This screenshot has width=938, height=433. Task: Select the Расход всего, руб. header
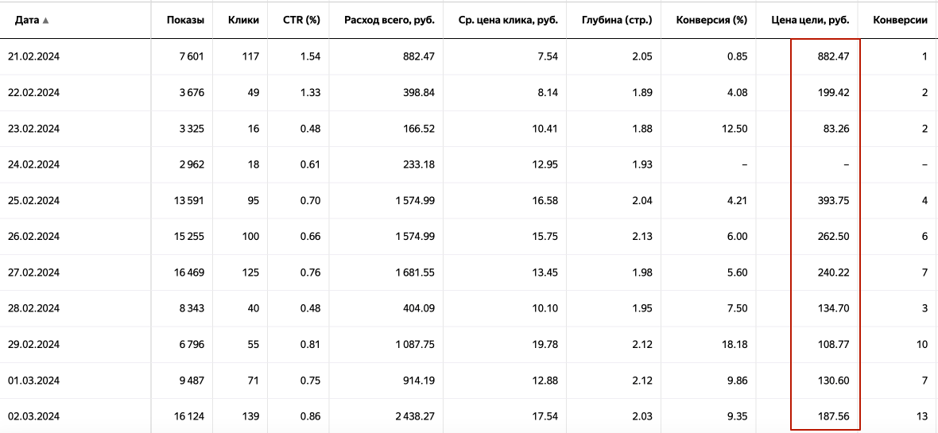pos(390,20)
